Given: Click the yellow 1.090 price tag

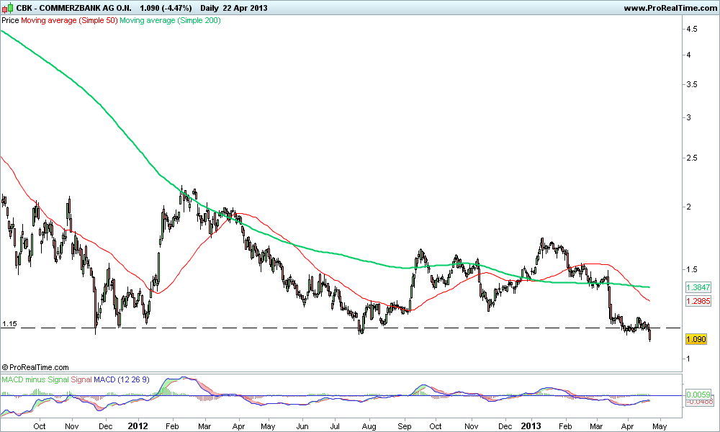Looking at the screenshot, I should pyautogui.click(x=696, y=339).
